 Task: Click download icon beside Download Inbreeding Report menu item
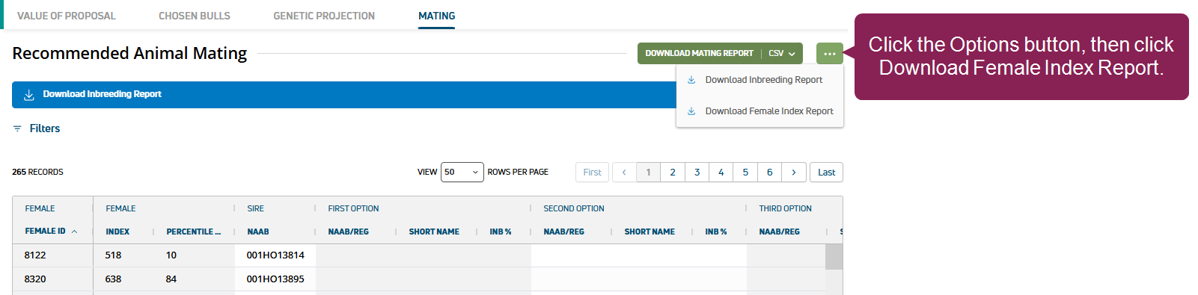pyautogui.click(x=691, y=80)
